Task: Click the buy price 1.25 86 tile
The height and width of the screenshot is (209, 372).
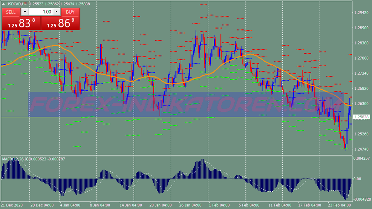Action: pos(61,23)
